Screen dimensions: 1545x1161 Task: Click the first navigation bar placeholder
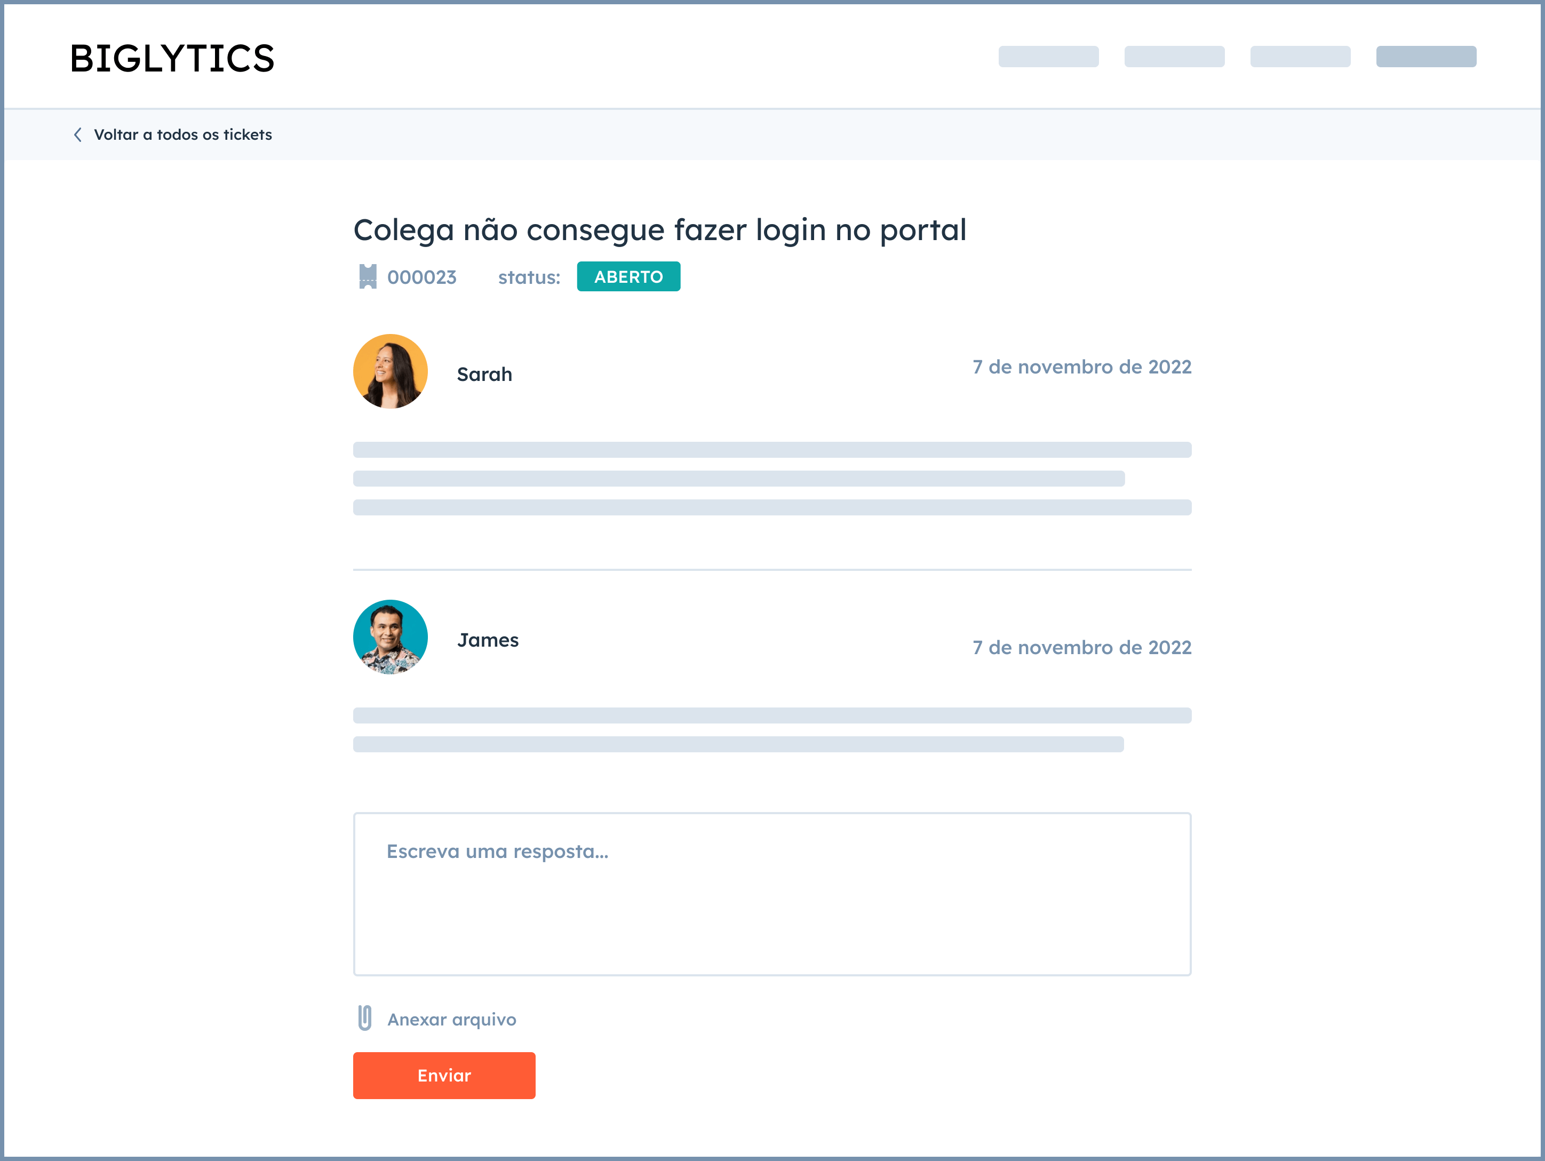click(x=1049, y=57)
